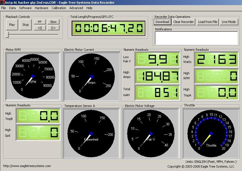Click the Play button in Playback Controls
The image size is (242, 171).
(12, 25)
